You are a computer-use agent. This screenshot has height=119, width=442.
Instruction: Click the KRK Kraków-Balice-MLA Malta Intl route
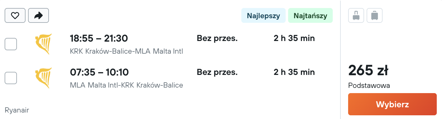[x=127, y=51]
